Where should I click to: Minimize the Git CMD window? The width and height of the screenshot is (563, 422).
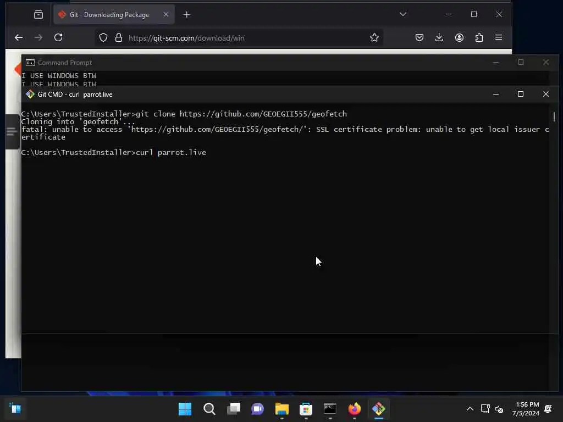(495, 94)
